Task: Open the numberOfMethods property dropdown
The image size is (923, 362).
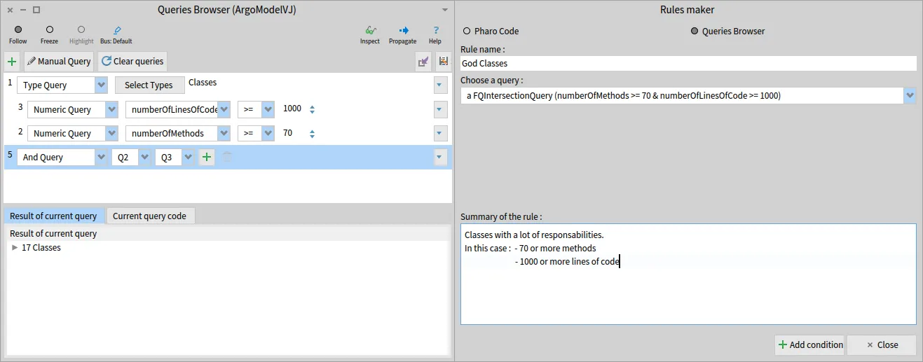Action: pyautogui.click(x=224, y=134)
